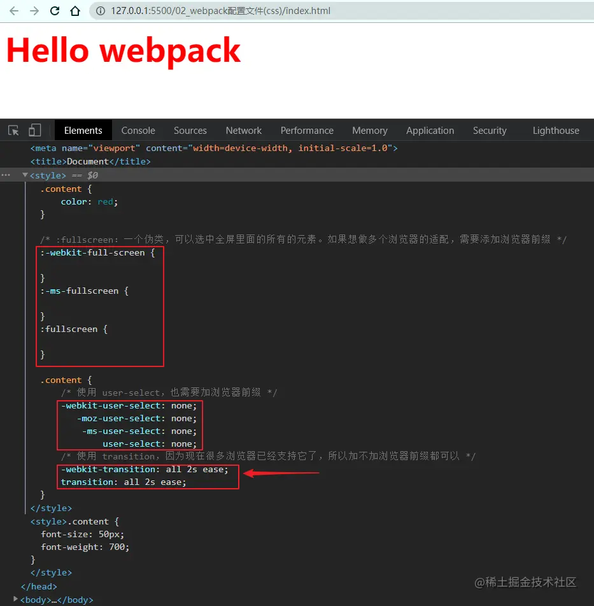This screenshot has width=594, height=606.
Task: Open the three-dot menu beside style node
Action: [6, 175]
